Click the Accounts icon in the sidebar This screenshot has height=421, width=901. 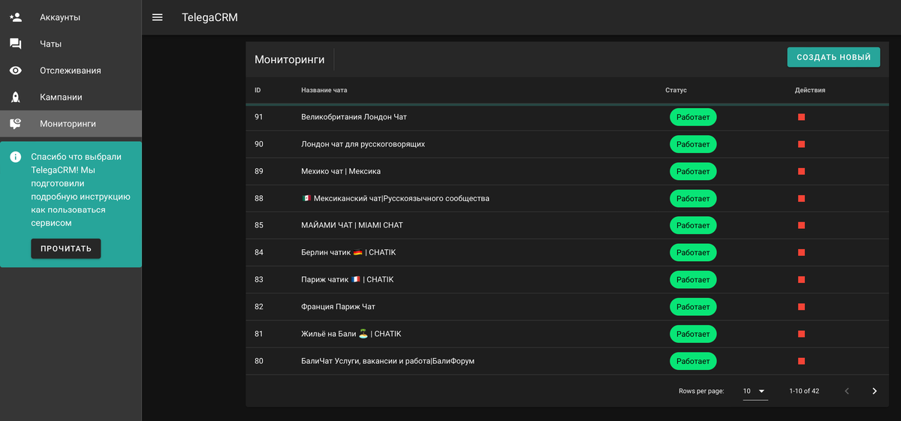click(16, 17)
